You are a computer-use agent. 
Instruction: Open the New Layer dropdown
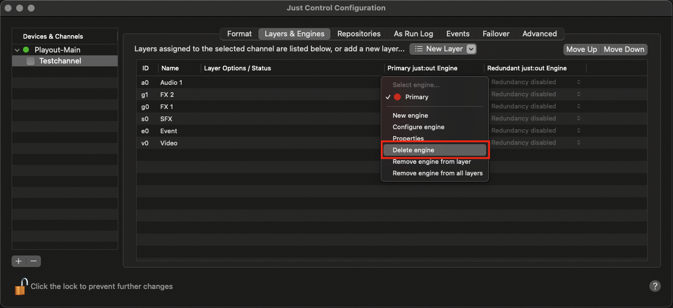click(x=443, y=49)
